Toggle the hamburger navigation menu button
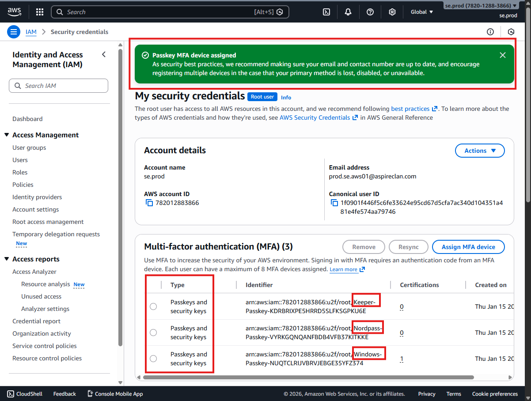 [x=14, y=32]
